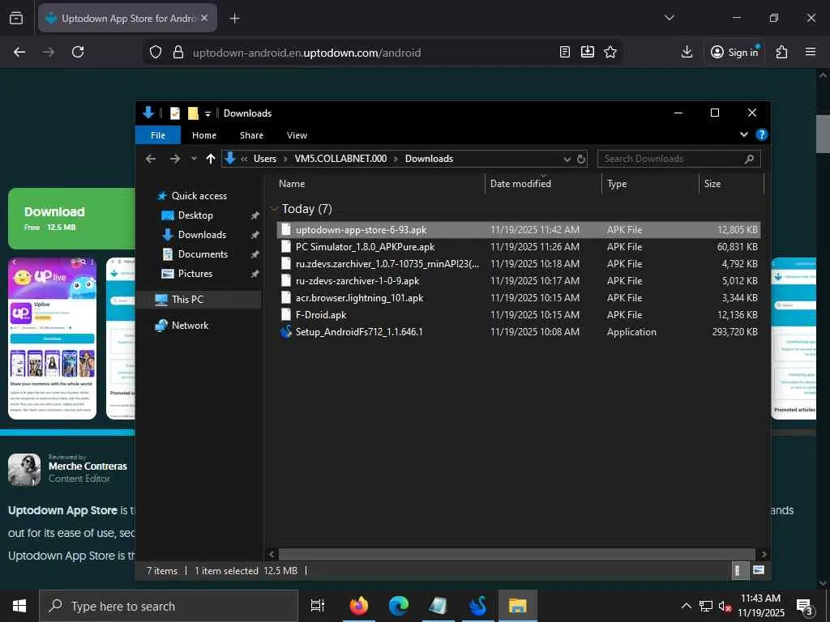This screenshot has height=622, width=830.
Task: Collapse the Today (7) group
Action: point(274,209)
